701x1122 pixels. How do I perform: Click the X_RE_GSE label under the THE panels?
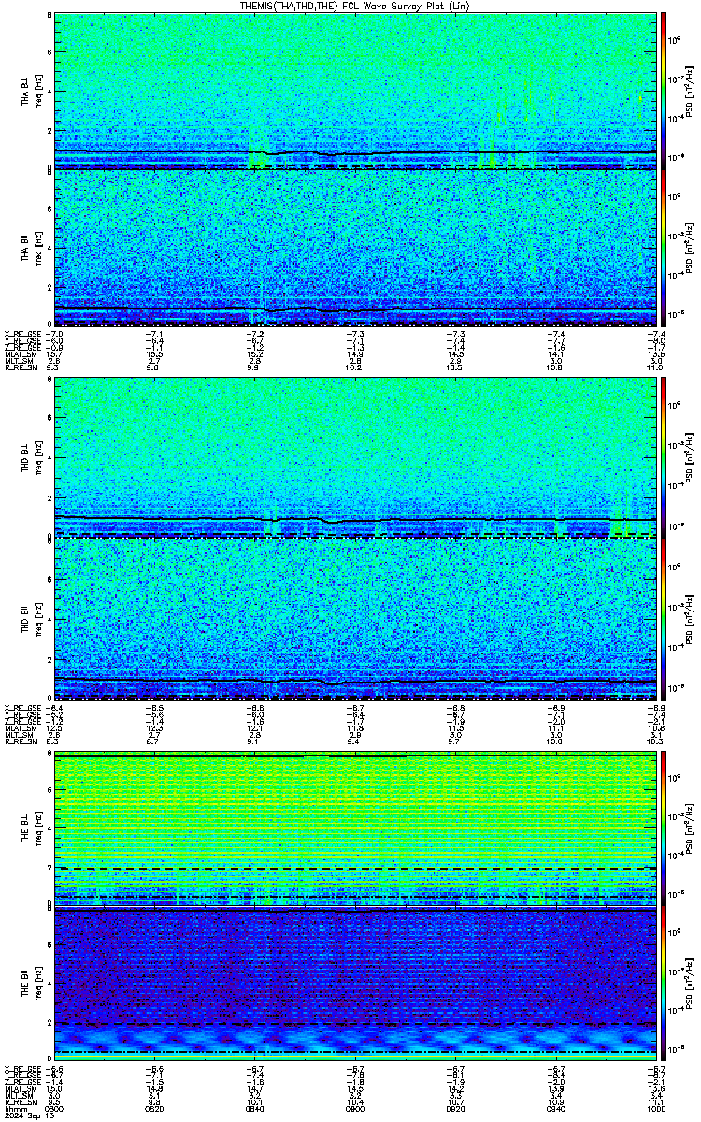pos(21,1068)
